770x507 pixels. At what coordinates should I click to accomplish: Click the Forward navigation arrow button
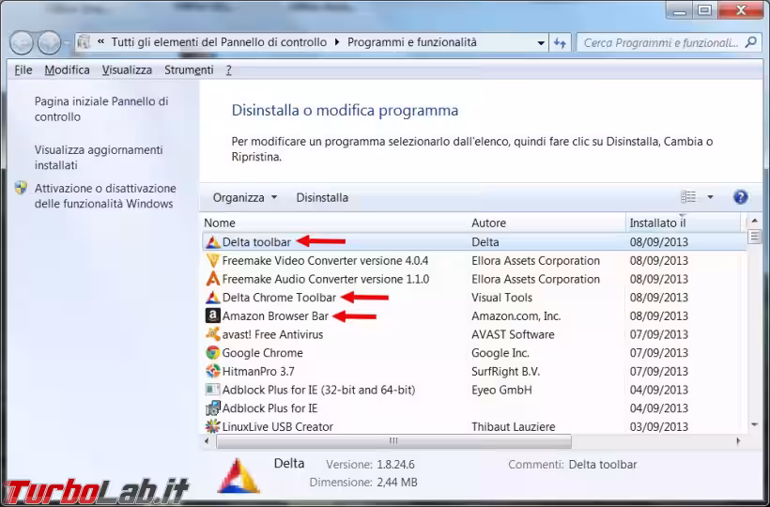point(49,42)
